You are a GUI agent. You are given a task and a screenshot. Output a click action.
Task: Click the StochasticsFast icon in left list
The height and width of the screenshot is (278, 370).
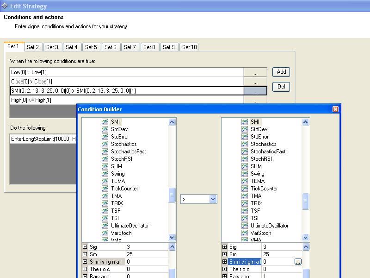click(x=105, y=152)
